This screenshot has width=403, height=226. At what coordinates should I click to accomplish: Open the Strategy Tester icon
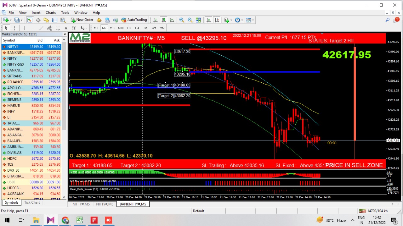pyautogui.click(x=63, y=20)
